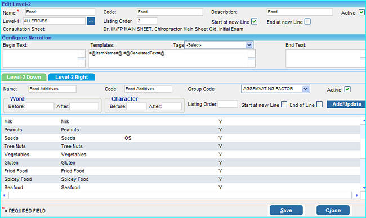Viewport: 366px width, 218px height.
Task: Click the horizontal scrollbar track
Action: (180, 196)
